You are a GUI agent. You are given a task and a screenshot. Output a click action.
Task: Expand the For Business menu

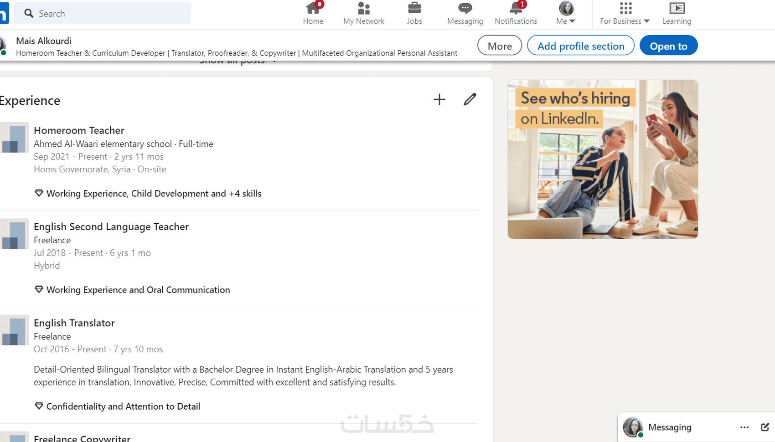tap(625, 13)
